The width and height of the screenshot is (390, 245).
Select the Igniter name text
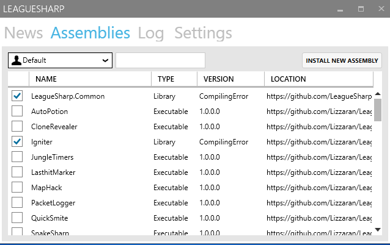tap(42, 142)
